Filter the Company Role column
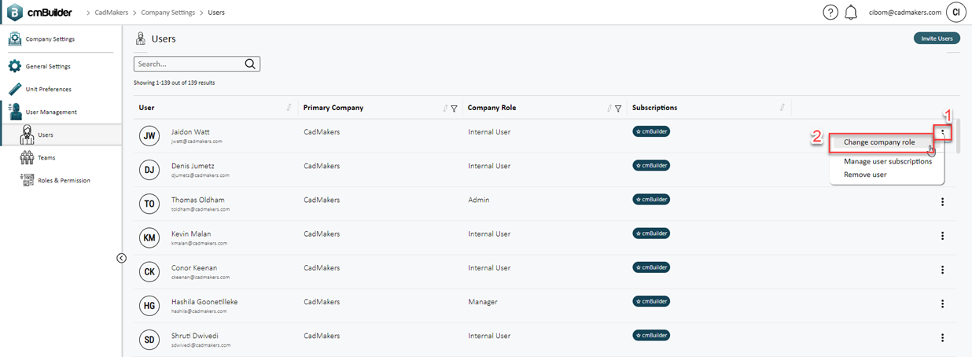Image resolution: width=972 pixels, height=357 pixels. 618,109
